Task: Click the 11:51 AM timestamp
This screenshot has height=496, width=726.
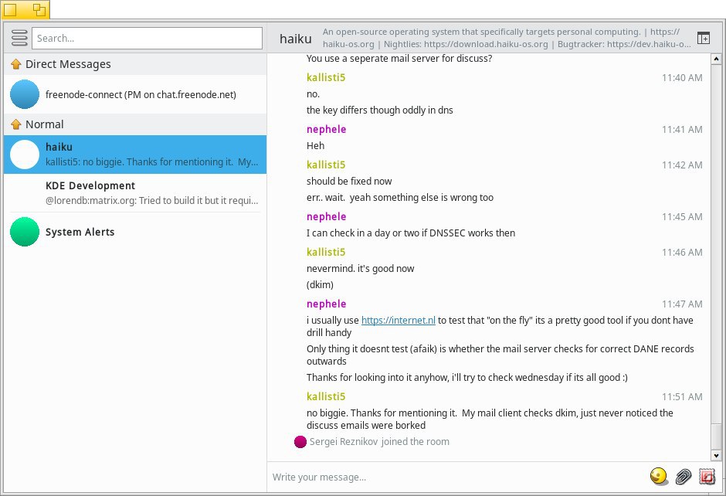Action: 682,397
